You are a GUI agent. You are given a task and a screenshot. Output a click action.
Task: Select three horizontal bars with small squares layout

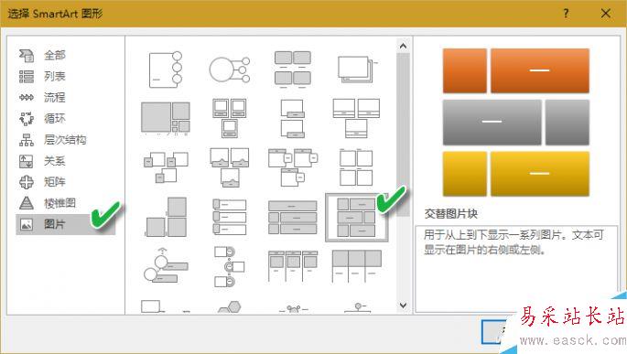(x=293, y=218)
